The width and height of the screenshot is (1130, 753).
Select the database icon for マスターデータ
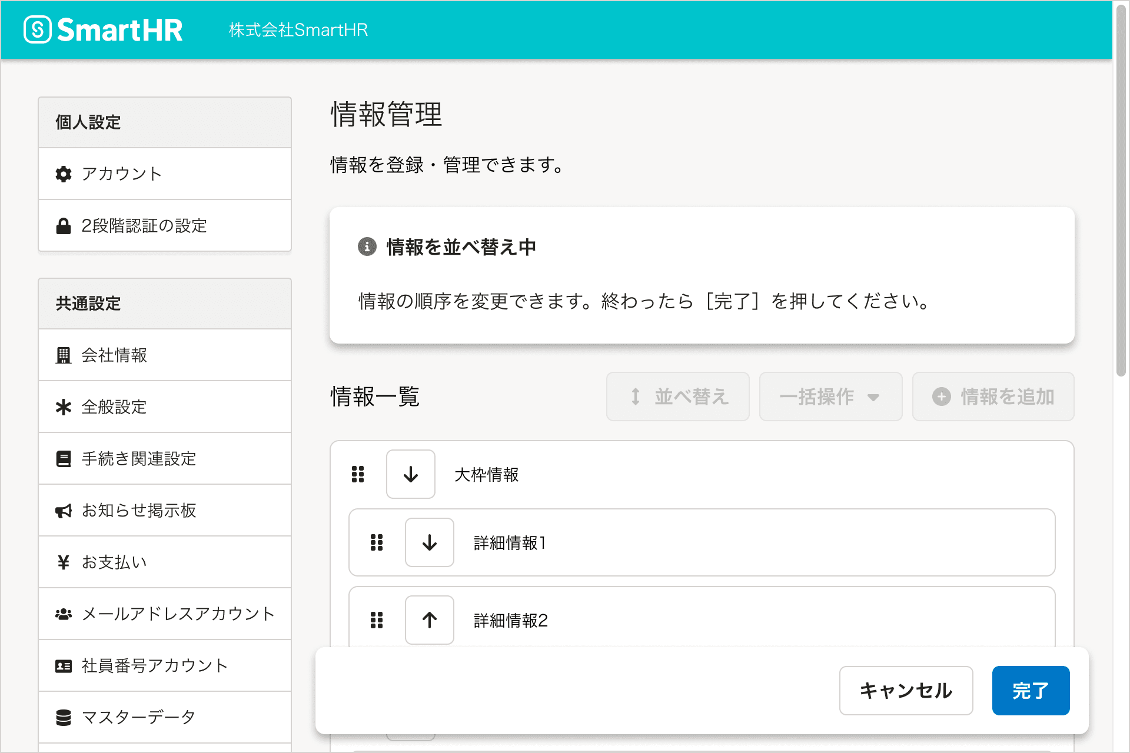click(63, 717)
